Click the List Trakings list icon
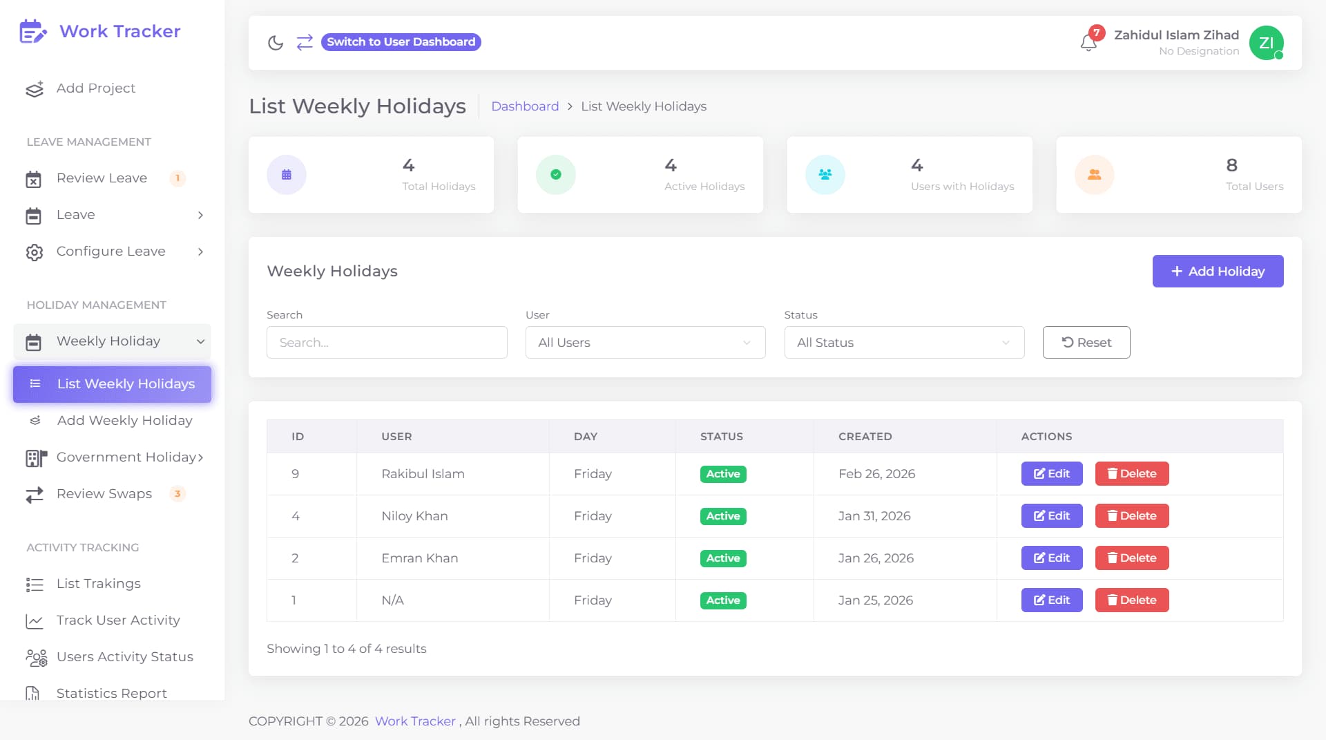The image size is (1326, 740). click(35, 585)
